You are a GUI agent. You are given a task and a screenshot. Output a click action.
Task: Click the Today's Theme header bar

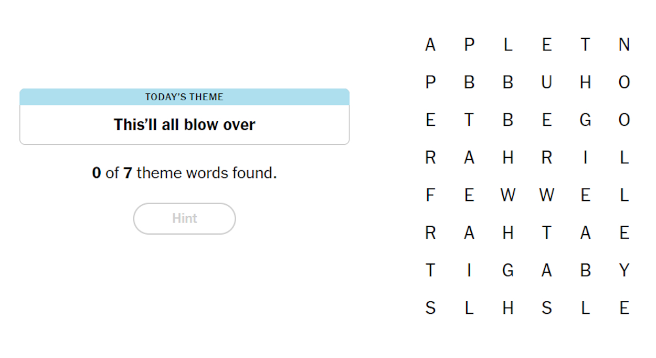click(x=184, y=97)
